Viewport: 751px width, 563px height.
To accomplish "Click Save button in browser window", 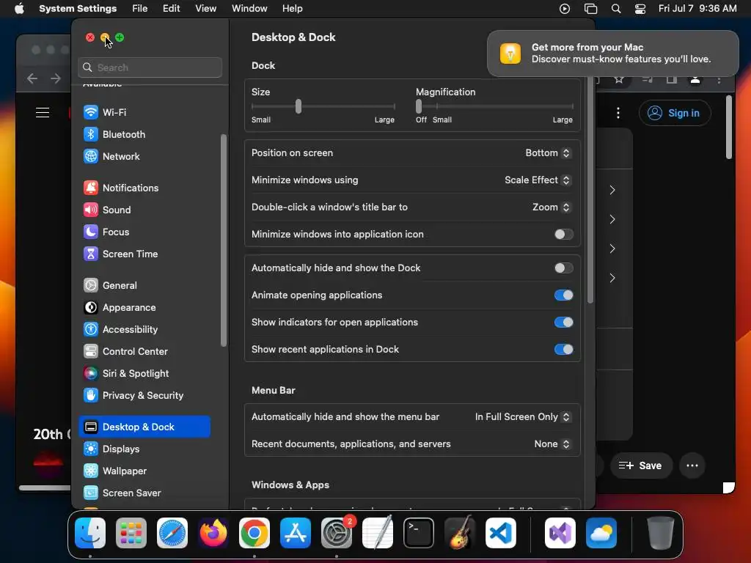I will click(641, 466).
